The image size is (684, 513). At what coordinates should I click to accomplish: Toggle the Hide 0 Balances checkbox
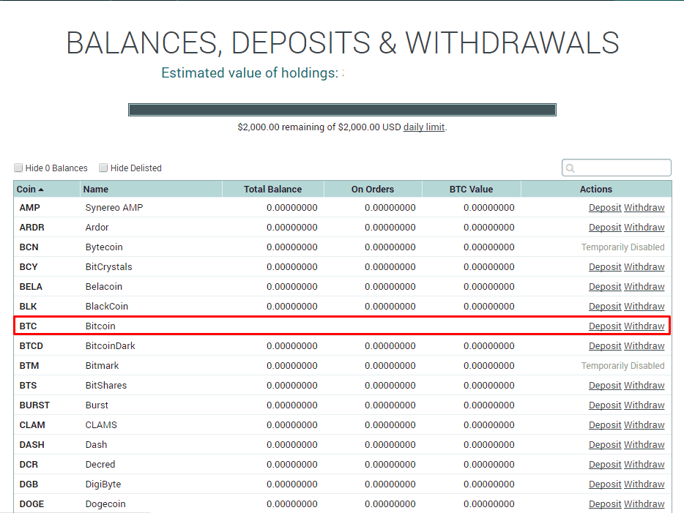(18, 168)
